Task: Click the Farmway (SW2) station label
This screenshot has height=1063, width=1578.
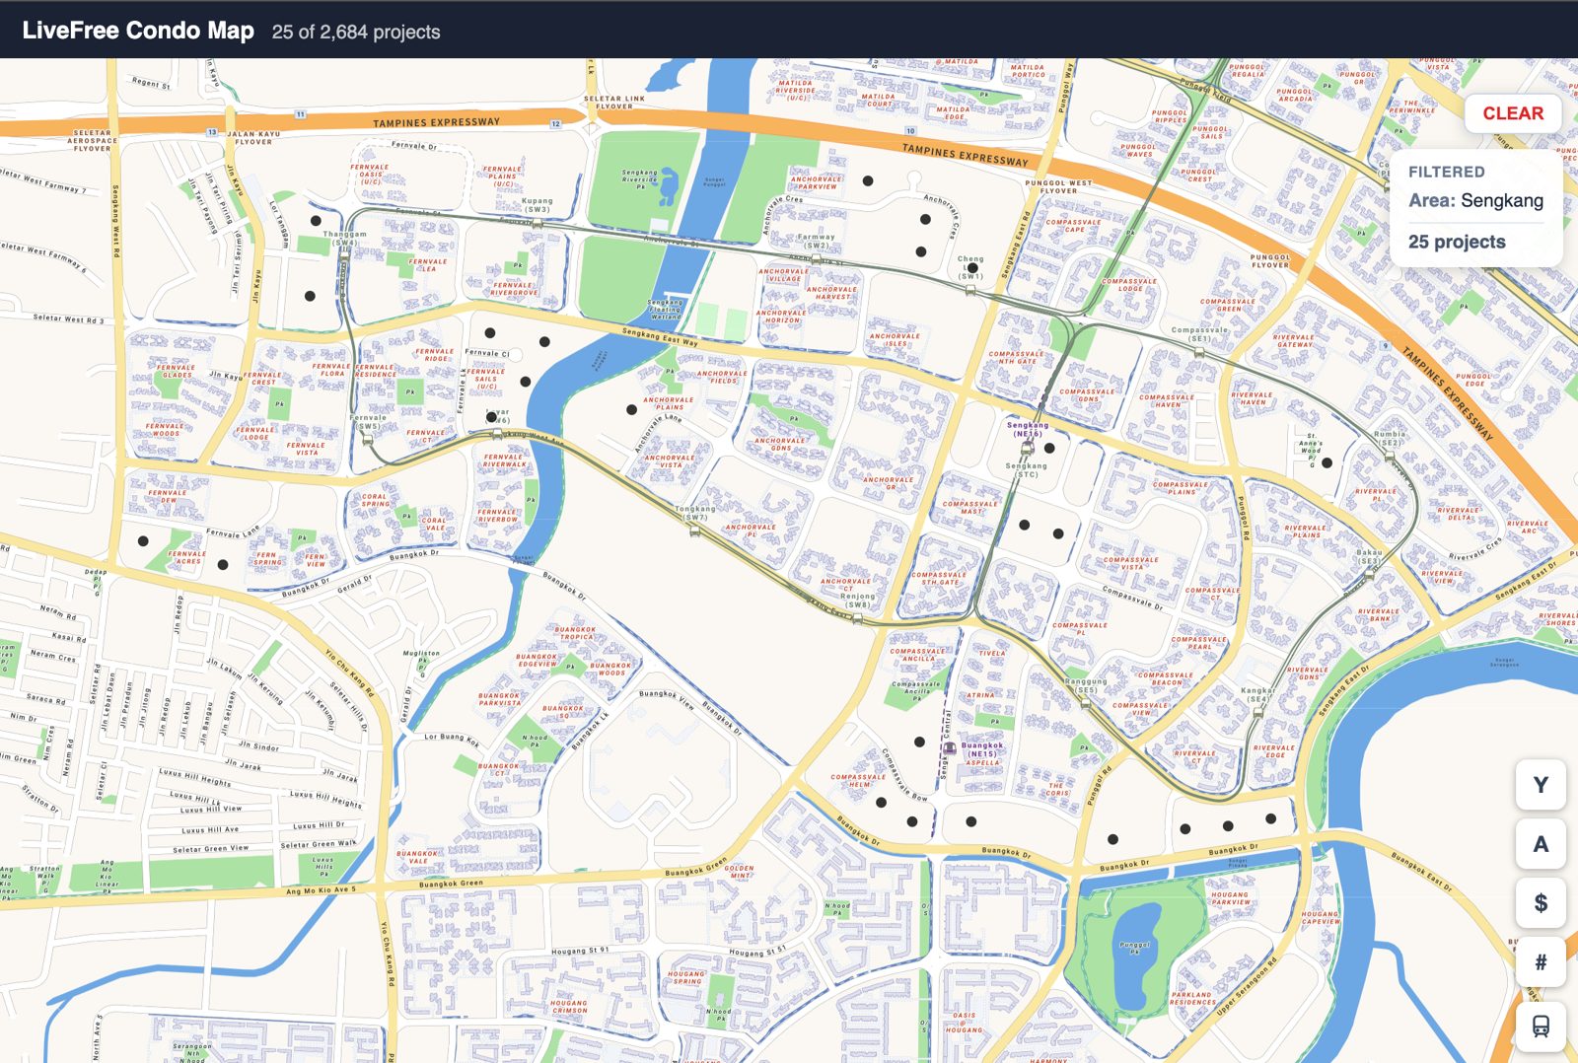Action: pyautogui.click(x=816, y=241)
